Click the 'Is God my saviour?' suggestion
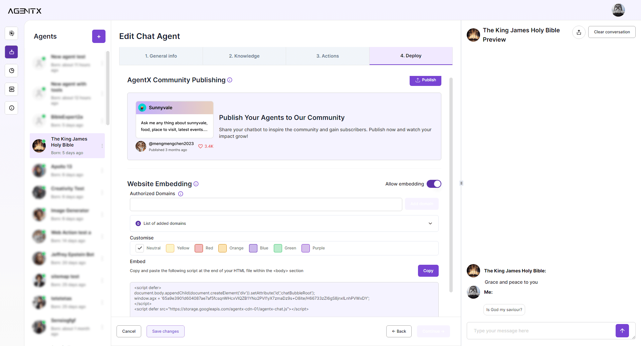Image resolution: width=641 pixels, height=346 pixels. (504, 310)
